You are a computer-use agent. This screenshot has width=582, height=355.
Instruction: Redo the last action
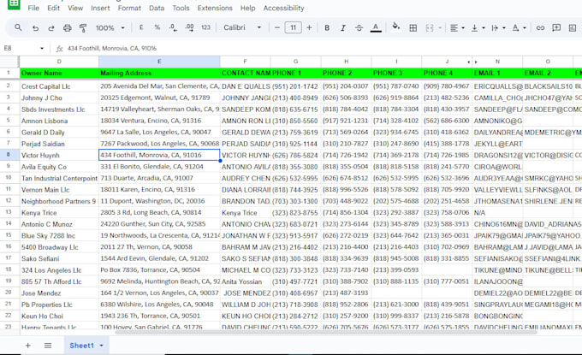[51, 28]
